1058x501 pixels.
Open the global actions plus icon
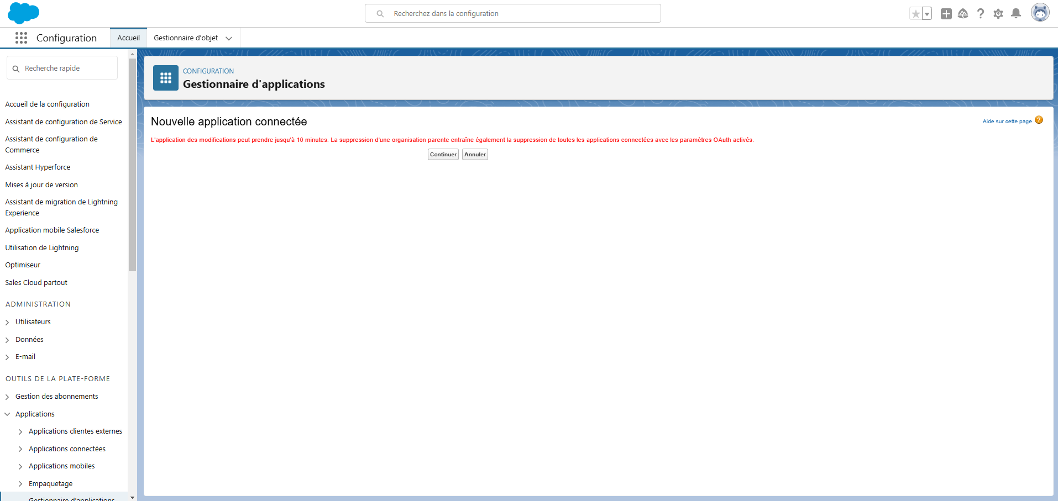[x=946, y=14]
